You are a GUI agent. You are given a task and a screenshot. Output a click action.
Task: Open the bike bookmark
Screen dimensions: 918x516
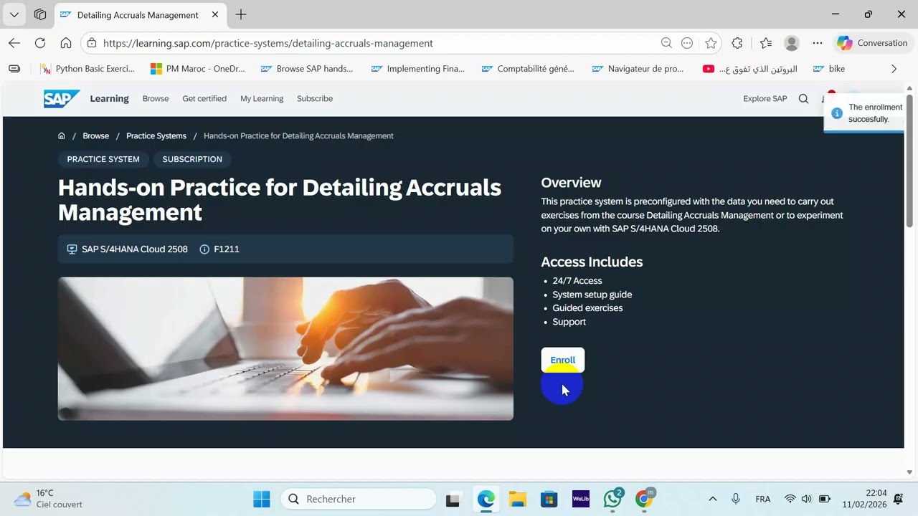point(829,69)
